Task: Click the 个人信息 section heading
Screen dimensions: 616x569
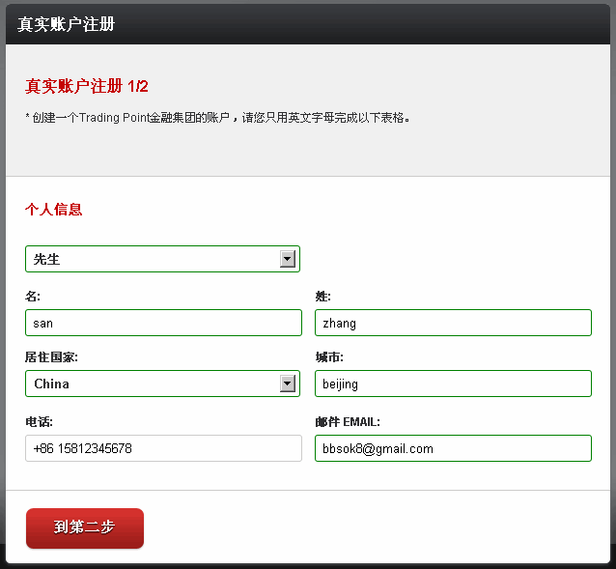Action: pyautogui.click(x=53, y=209)
